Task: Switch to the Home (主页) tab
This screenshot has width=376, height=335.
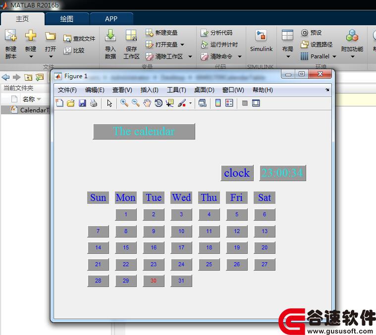Action: point(22,19)
